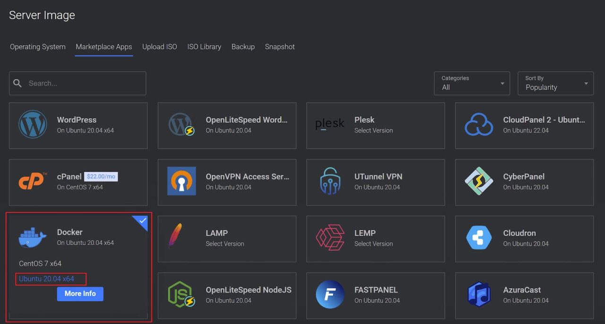Select the LAMP feather icon

tap(175, 236)
